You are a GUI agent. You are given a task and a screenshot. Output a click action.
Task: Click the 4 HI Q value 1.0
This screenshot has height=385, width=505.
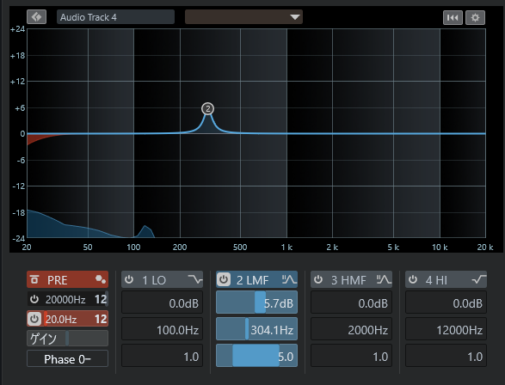pyautogui.click(x=446, y=356)
